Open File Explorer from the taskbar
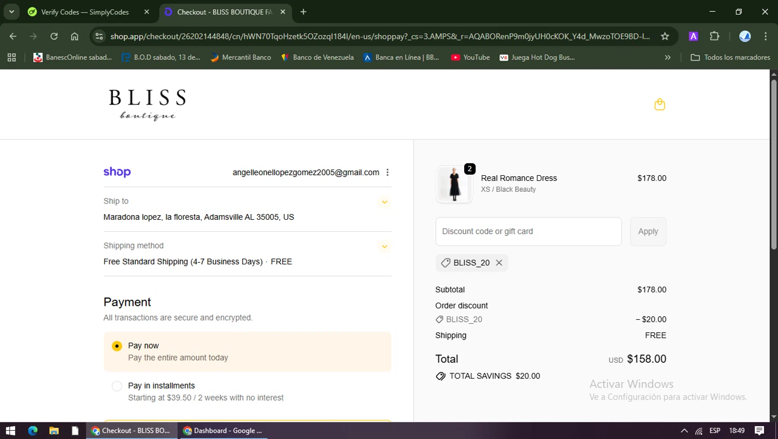The height and width of the screenshot is (439, 778). [54, 431]
